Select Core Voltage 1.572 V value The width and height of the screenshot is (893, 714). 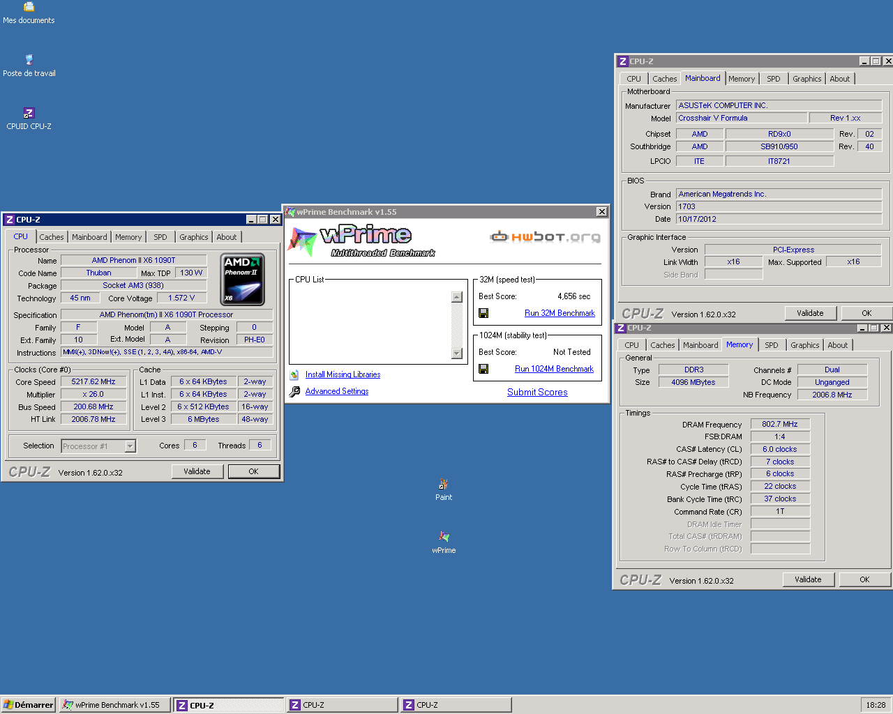pos(181,298)
